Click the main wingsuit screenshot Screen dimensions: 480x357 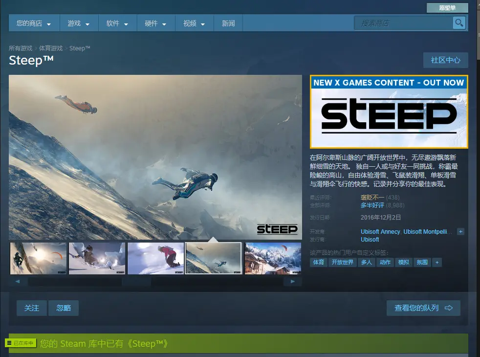click(155, 157)
